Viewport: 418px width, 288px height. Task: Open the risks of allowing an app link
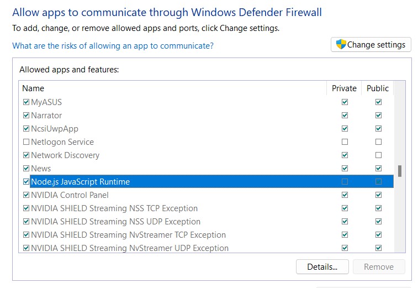[113, 46]
